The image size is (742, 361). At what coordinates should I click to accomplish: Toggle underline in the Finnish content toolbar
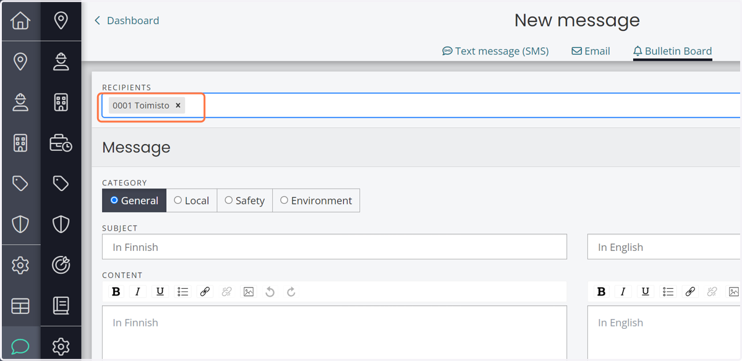click(x=160, y=292)
